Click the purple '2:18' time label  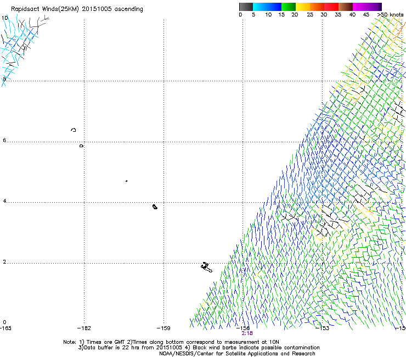pos(247,333)
